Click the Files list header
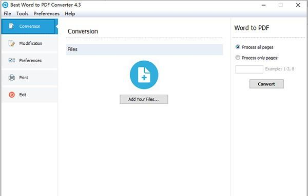Screen dimensions: 308x196 [x=144, y=49]
